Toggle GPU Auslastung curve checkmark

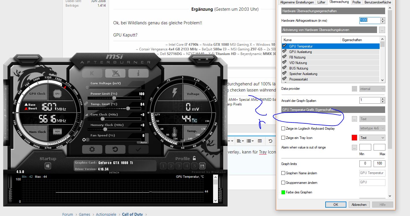click(285, 52)
